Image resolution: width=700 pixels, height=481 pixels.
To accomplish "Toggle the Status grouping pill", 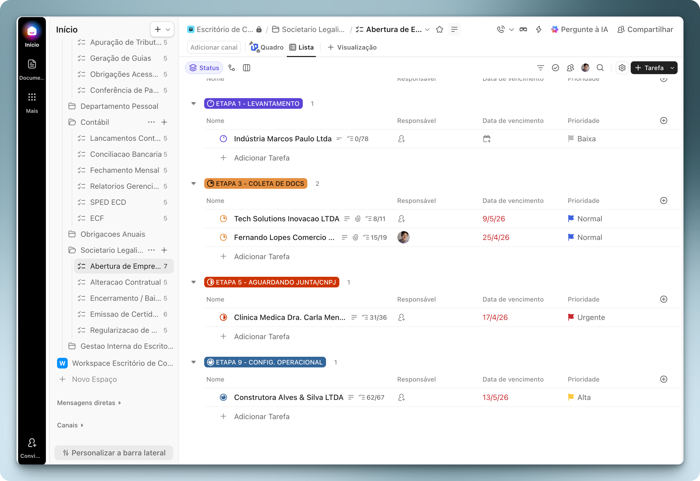I will [x=204, y=68].
